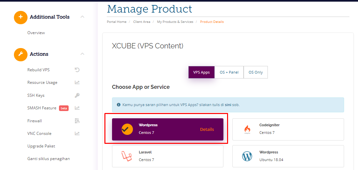Open Overview in the sidebar
Image resolution: width=358 pixels, height=170 pixels.
point(36,33)
